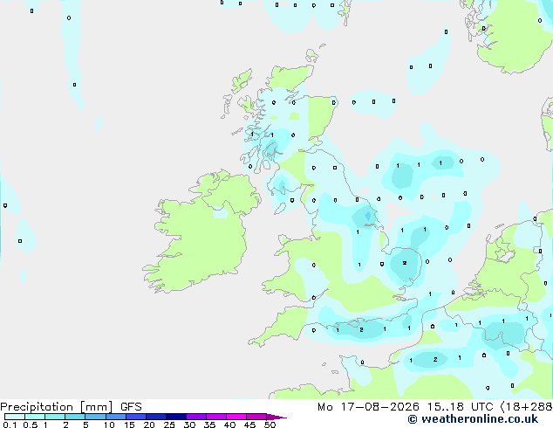Image resolution: width=553 pixels, height=428 pixels.
Task: Select the 5–10 mm legend color swatch
Action: pos(95,417)
